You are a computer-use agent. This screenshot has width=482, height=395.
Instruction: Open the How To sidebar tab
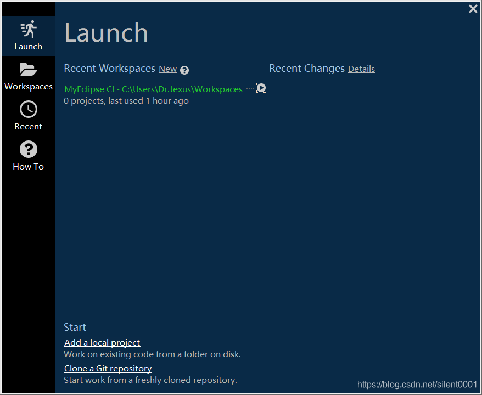coord(29,155)
